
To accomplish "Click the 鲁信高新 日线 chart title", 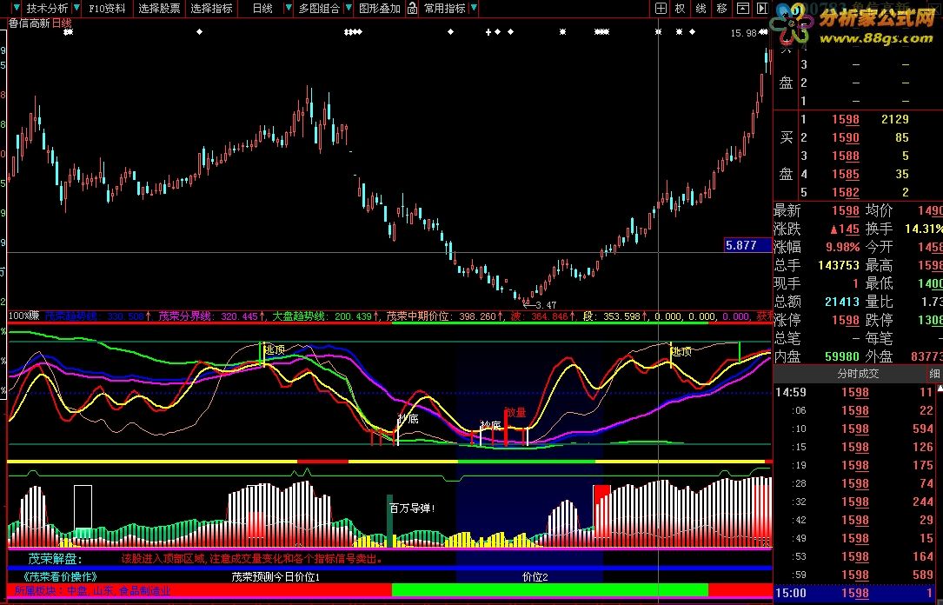I will [x=40, y=23].
